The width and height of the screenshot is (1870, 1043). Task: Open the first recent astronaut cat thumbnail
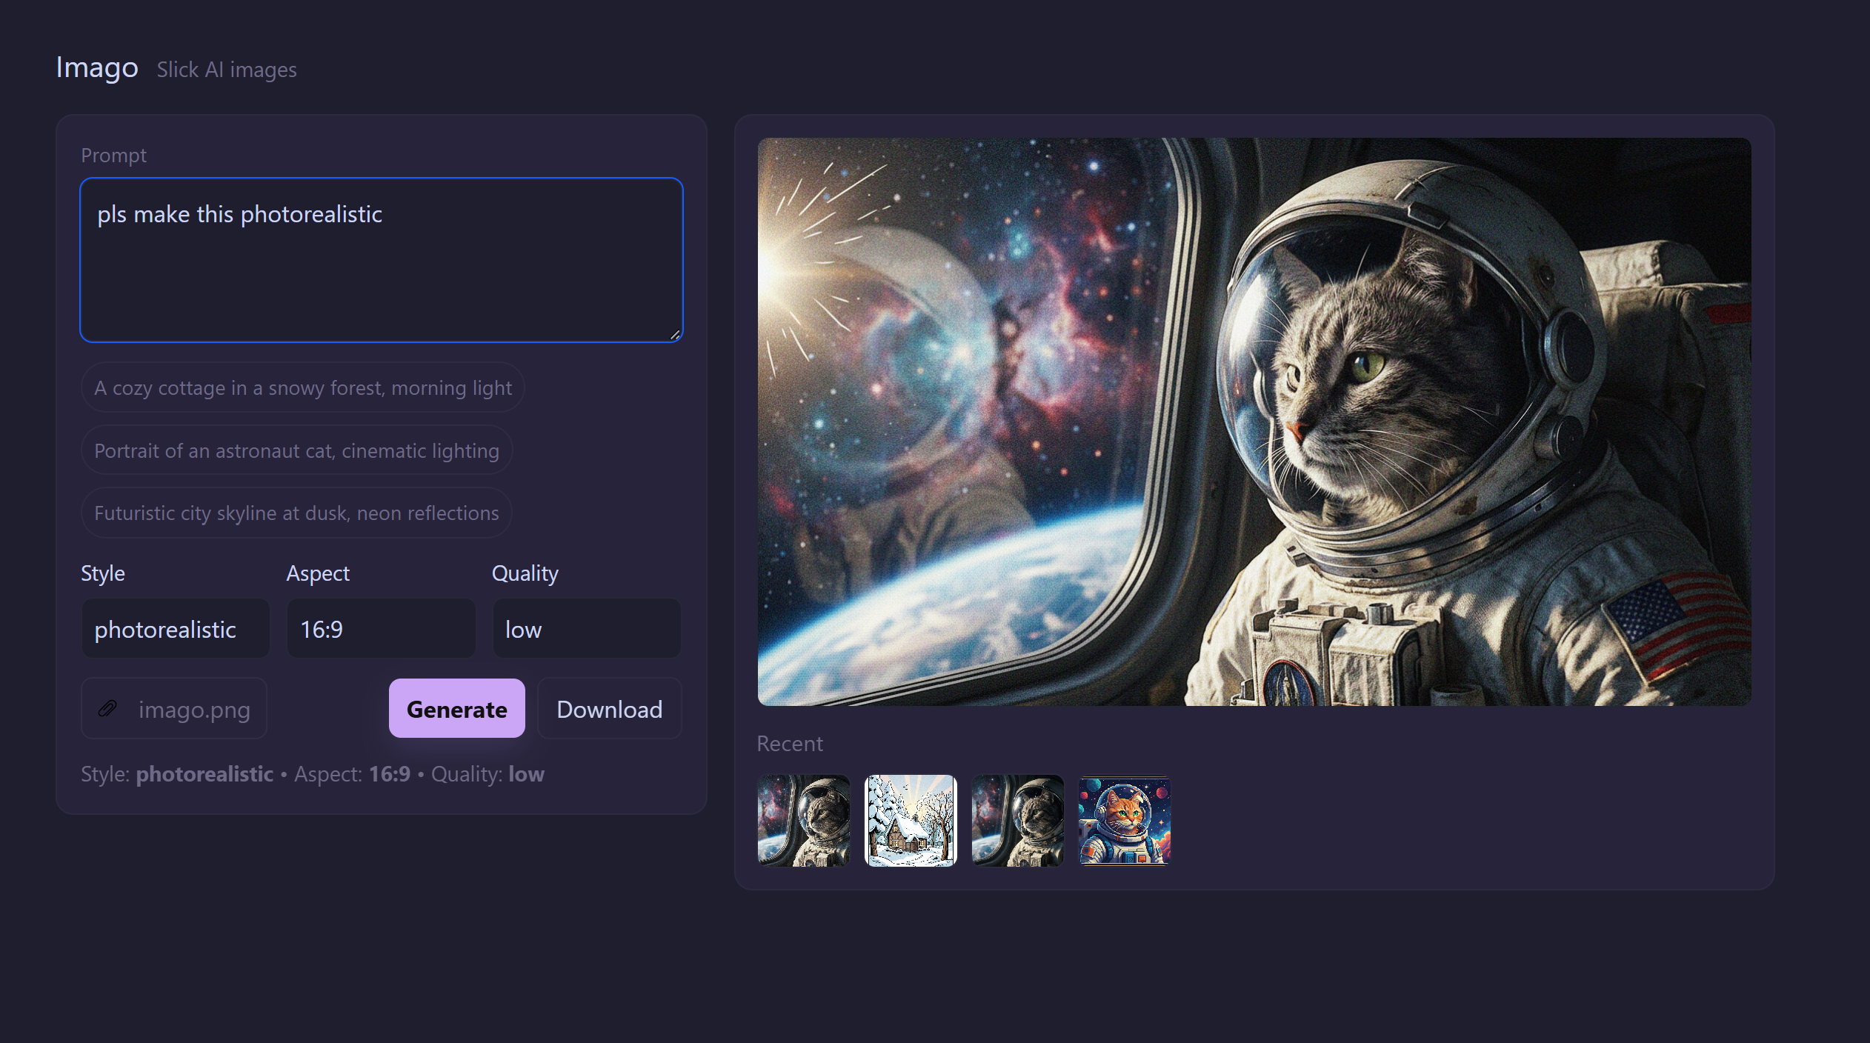click(803, 820)
